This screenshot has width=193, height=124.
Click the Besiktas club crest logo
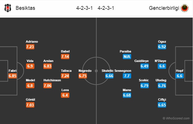click(x=8, y=8)
